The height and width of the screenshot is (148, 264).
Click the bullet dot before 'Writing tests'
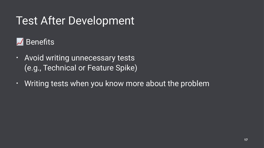pyautogui.click(x=17, y=84)
